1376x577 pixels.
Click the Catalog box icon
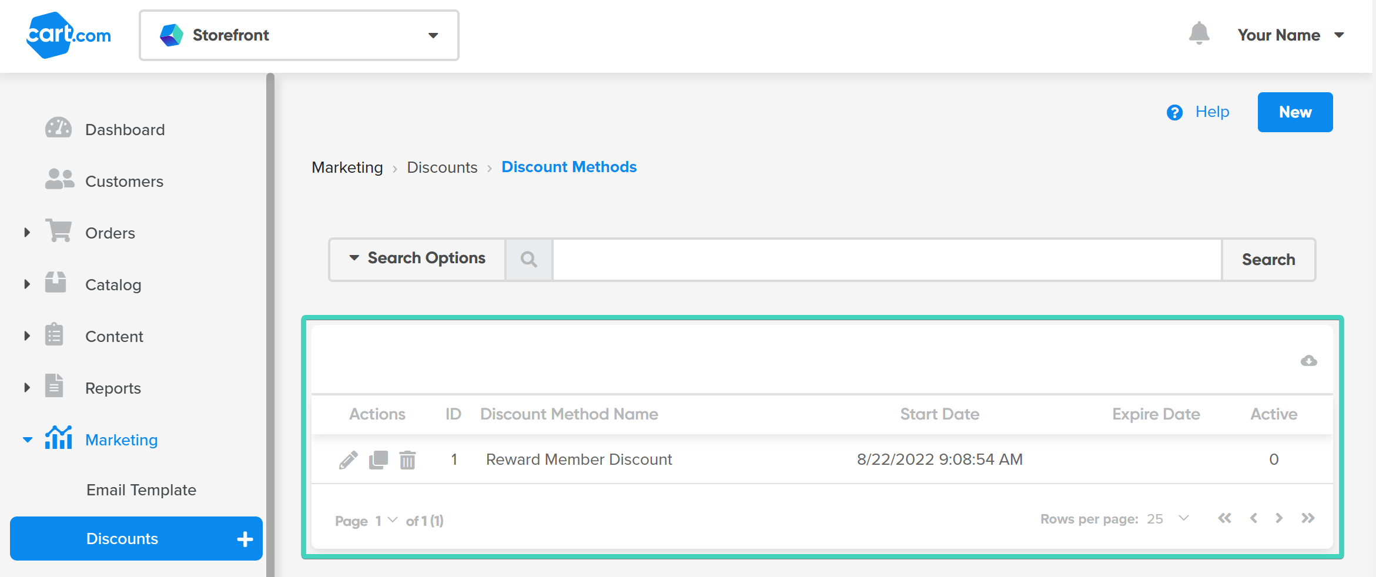click(x=56, y=282)
